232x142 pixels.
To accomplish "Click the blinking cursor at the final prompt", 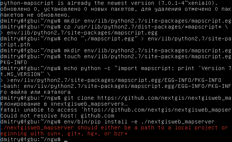I will pos(66,141).
